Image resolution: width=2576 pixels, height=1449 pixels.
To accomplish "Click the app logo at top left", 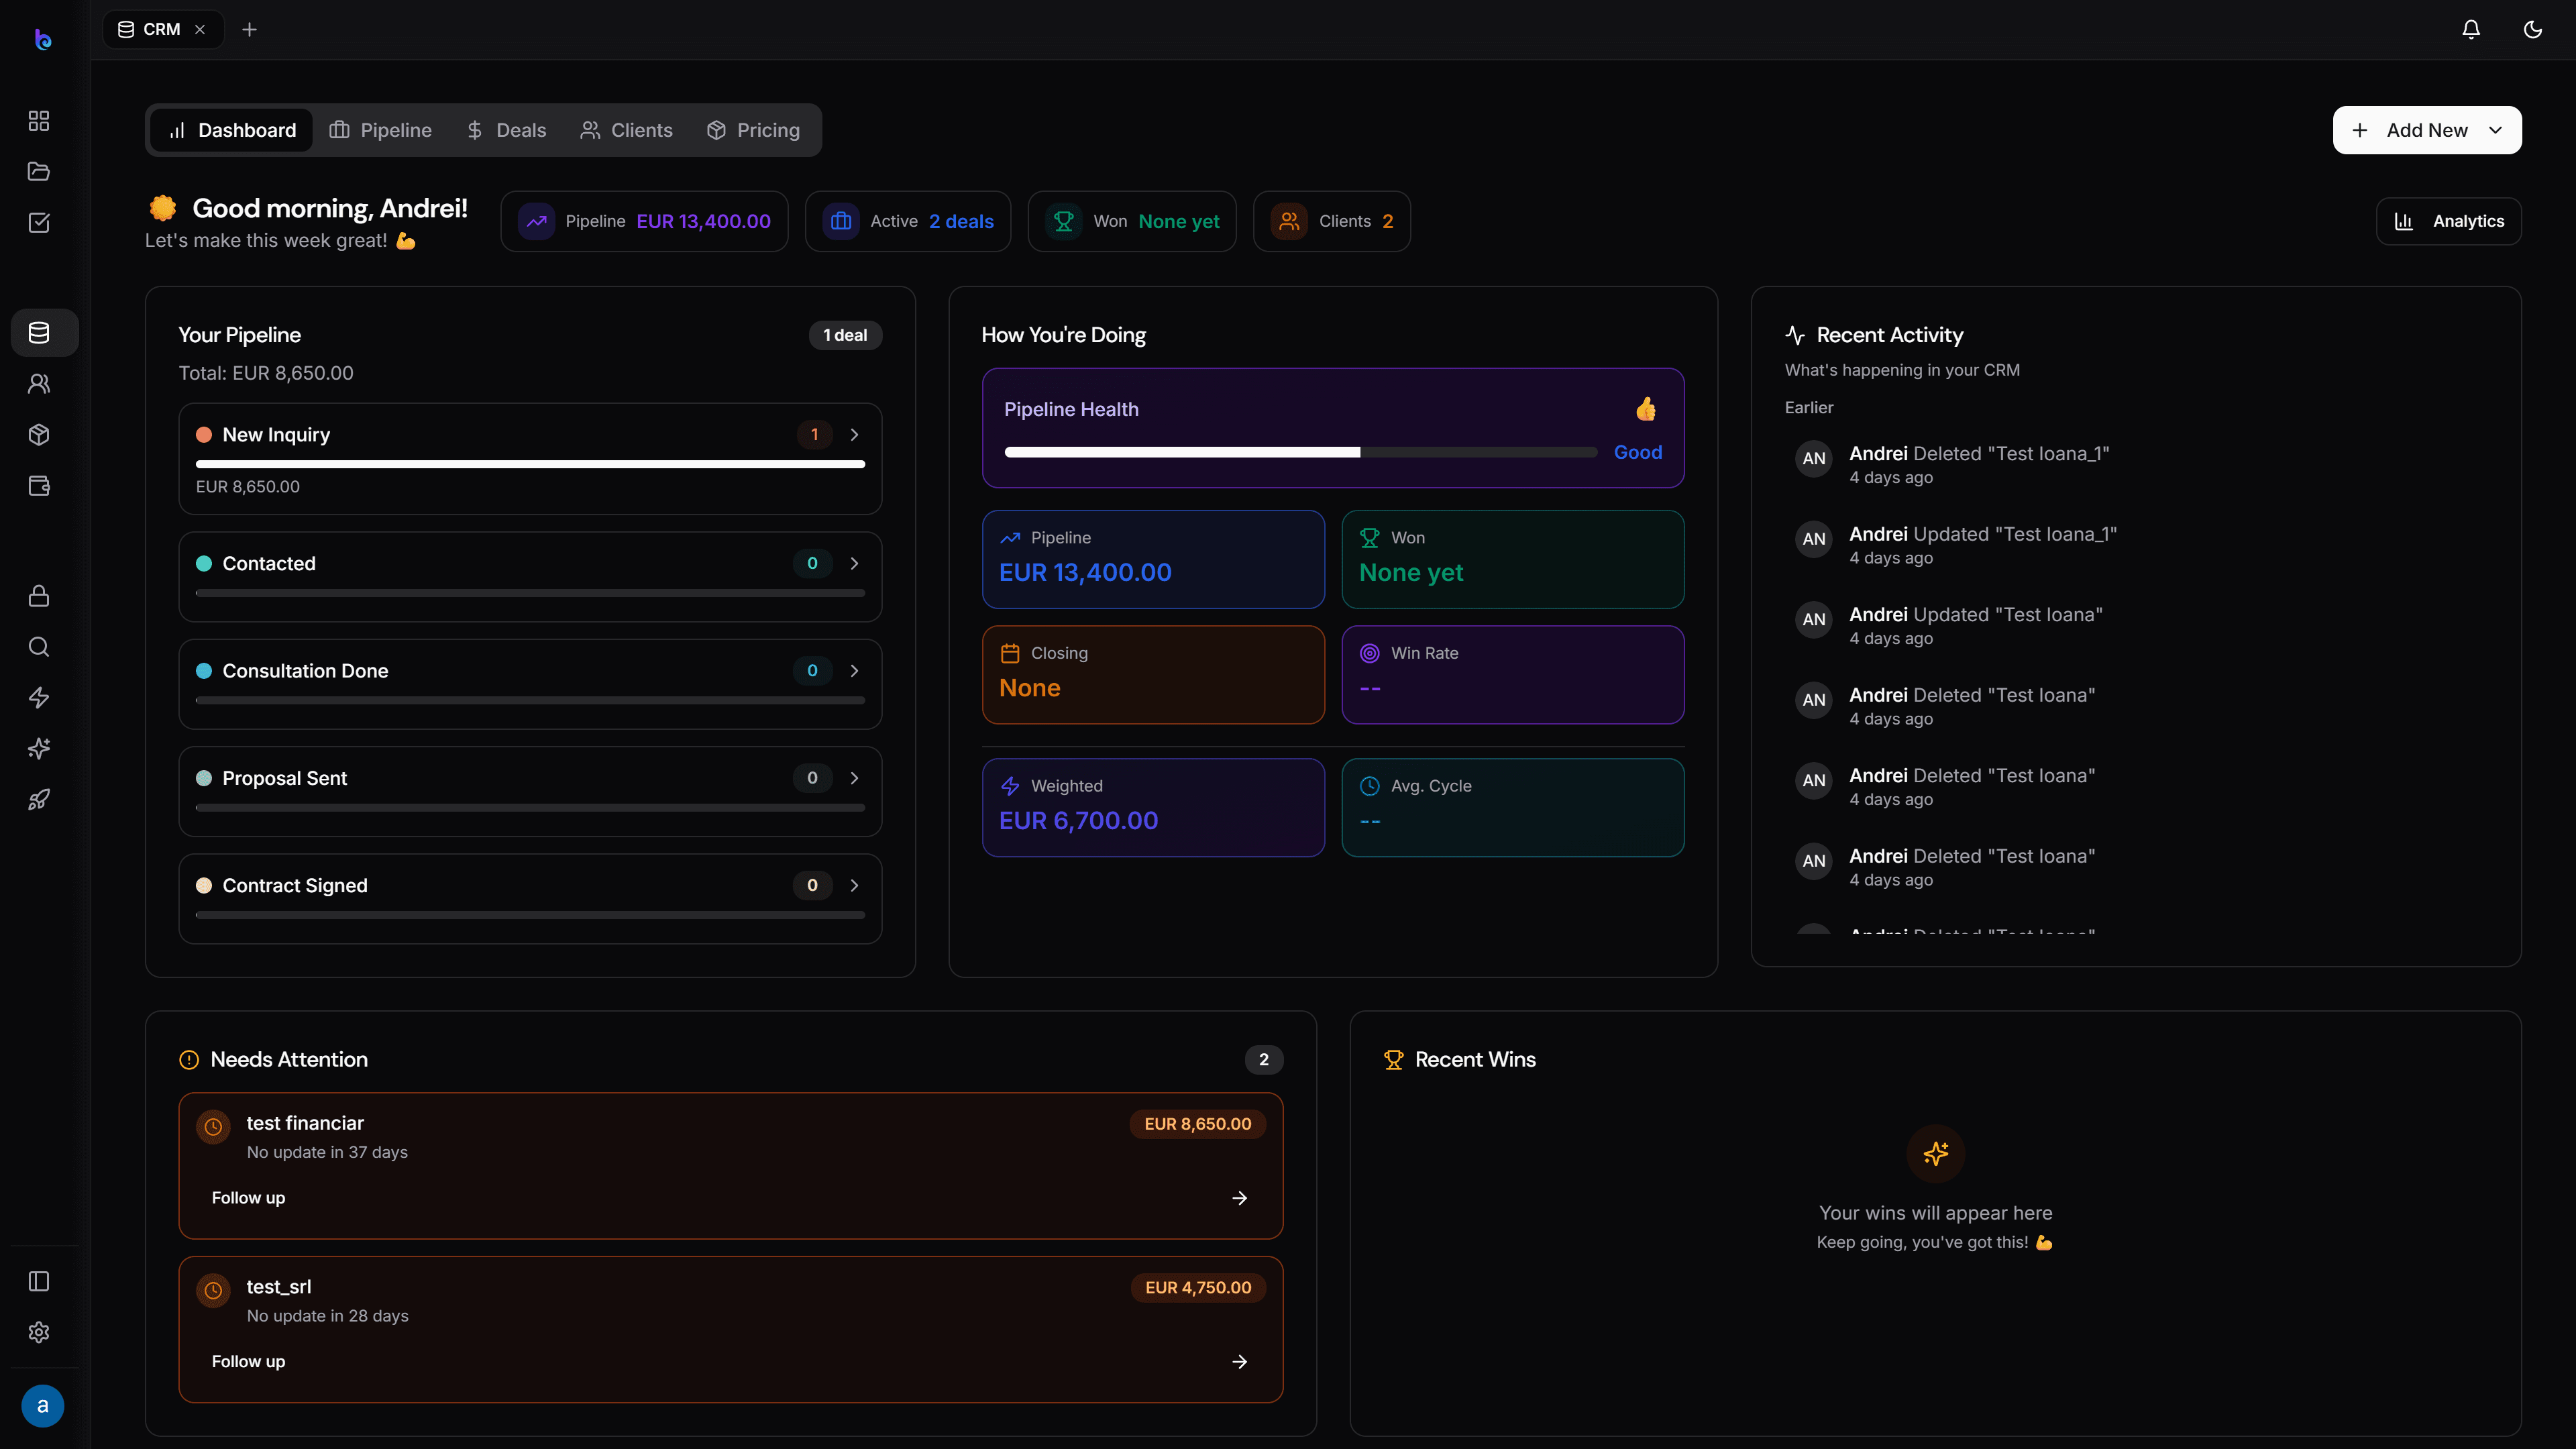I will point(43,40).
